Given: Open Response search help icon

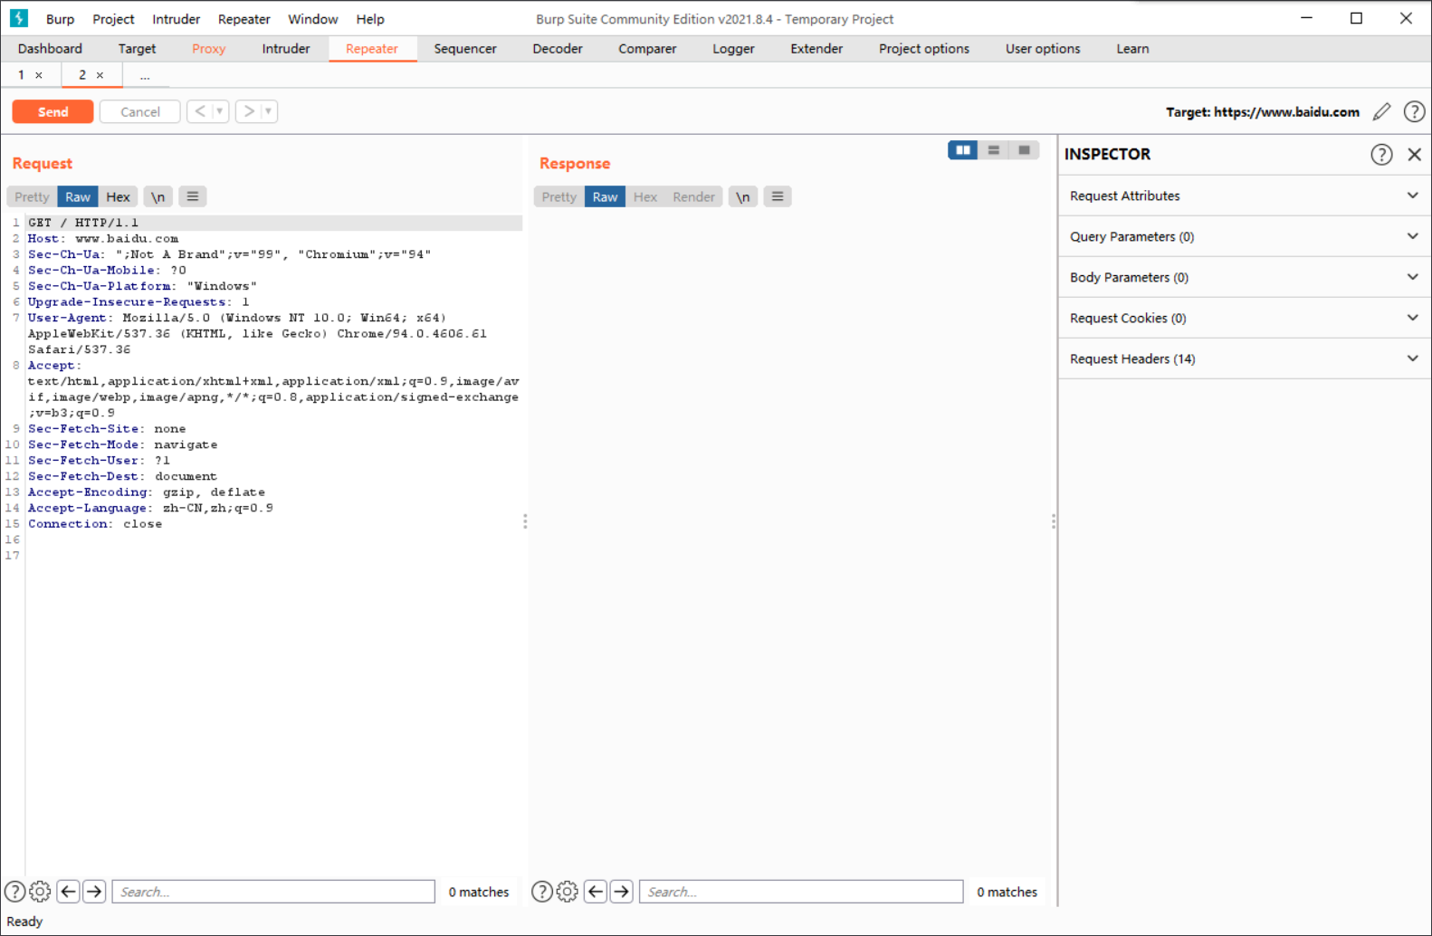Looking at the screenshot, I should pos(541,892).
